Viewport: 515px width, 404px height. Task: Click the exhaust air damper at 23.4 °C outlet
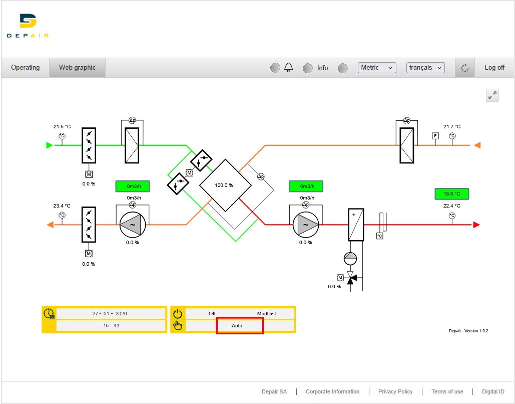tap(89, 225)
